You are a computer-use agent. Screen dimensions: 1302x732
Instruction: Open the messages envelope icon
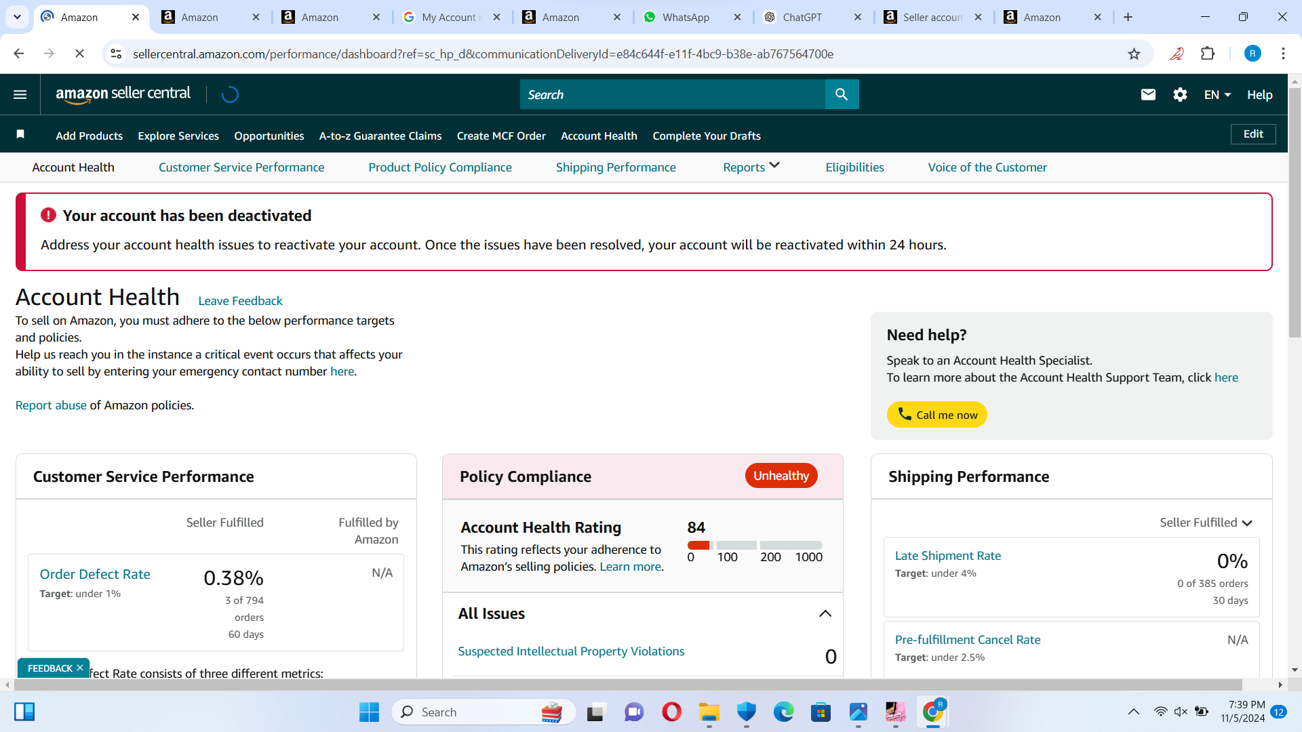pos(1148,95)
